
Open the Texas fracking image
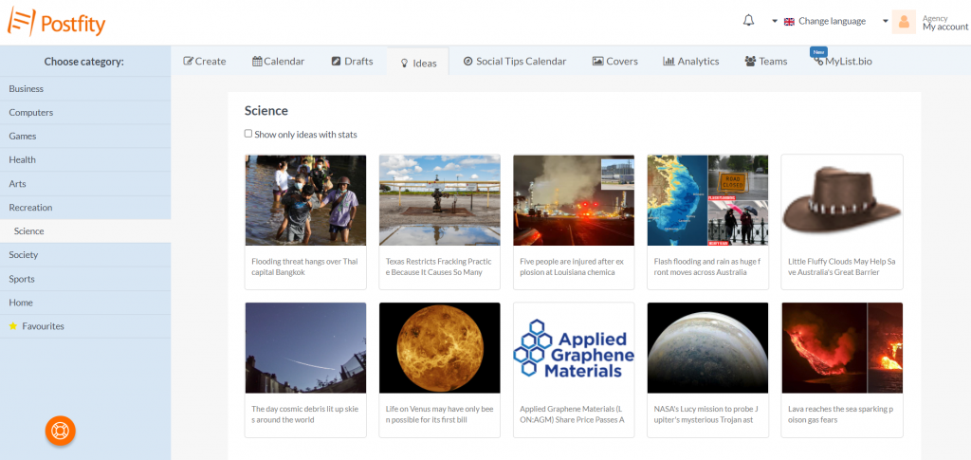440,200
